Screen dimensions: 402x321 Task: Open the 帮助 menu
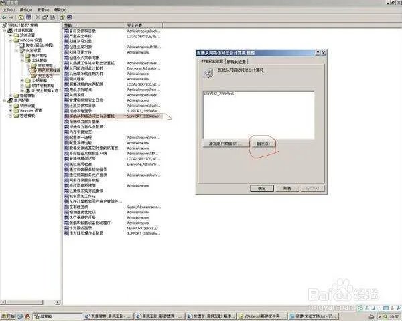point(61,10)
